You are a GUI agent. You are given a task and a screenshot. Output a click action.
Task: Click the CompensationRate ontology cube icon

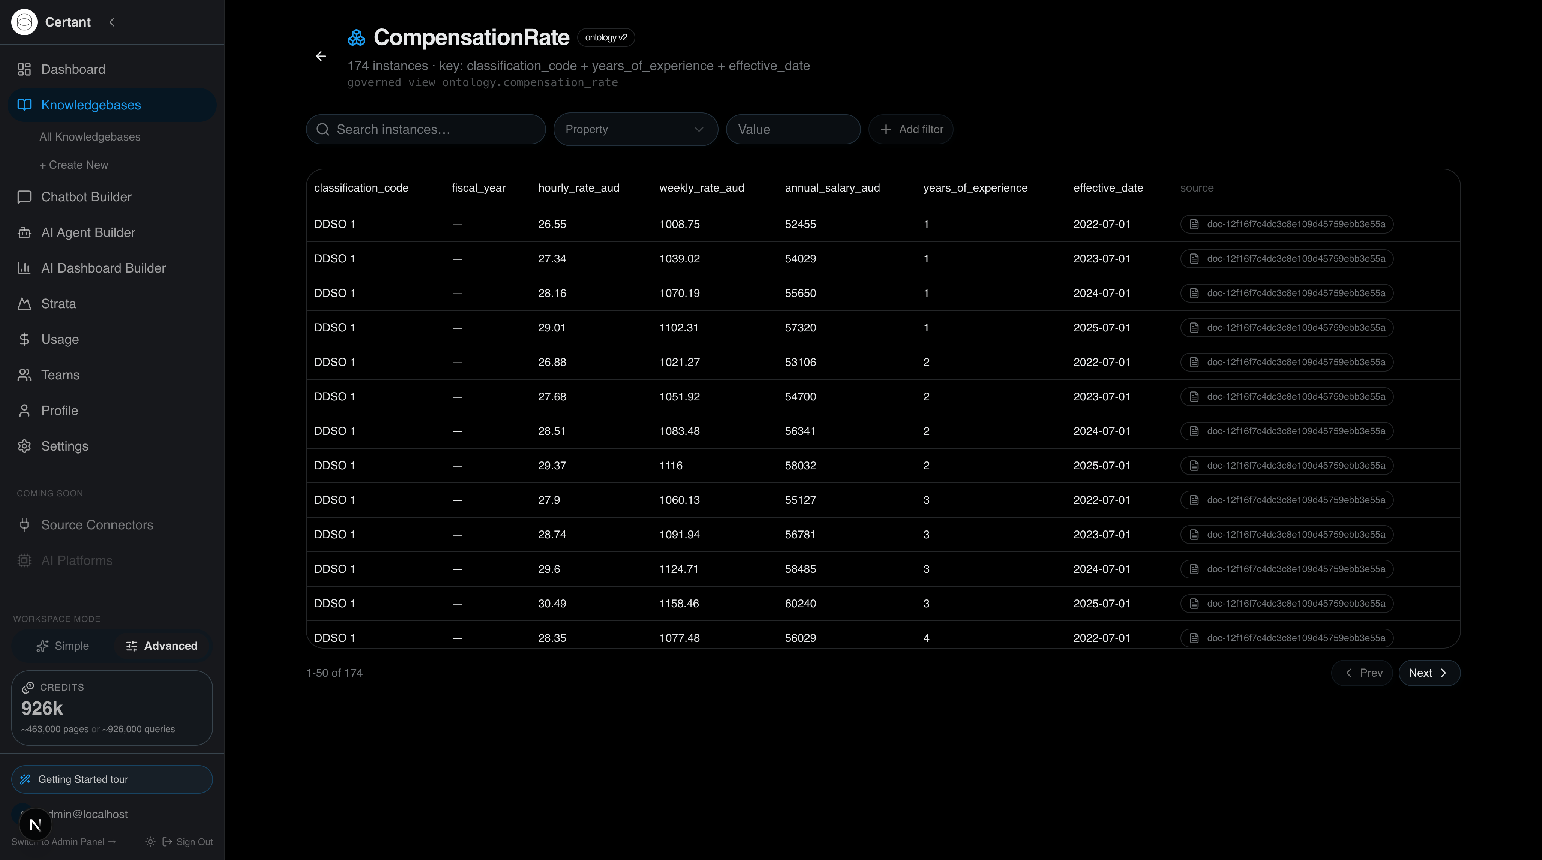pyautogui.click(x=356, y=38)
